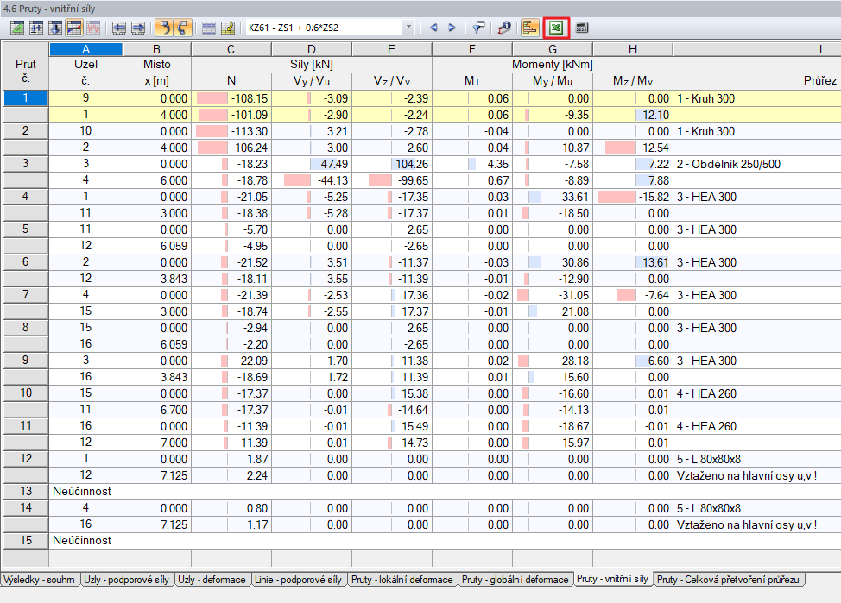Image resolution: width=841 pixels, height=603 pixels.
Task: Click Neúčinnost text in row 13
Action: point(82,492)
